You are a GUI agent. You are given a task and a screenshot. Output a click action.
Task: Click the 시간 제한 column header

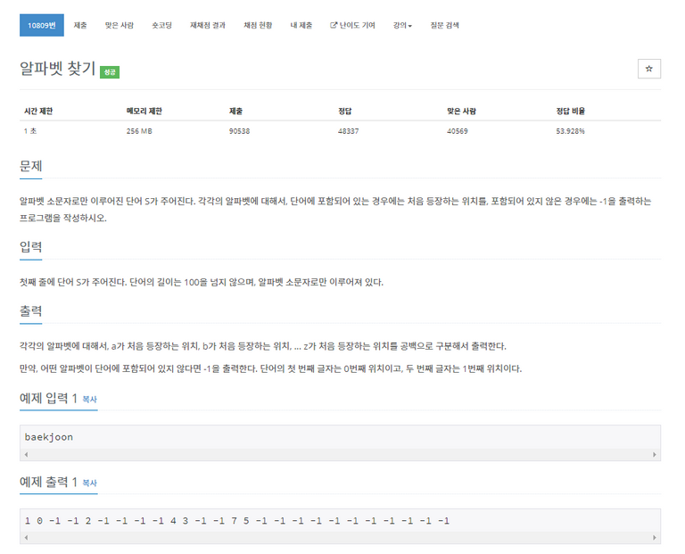tap(38, 111)
